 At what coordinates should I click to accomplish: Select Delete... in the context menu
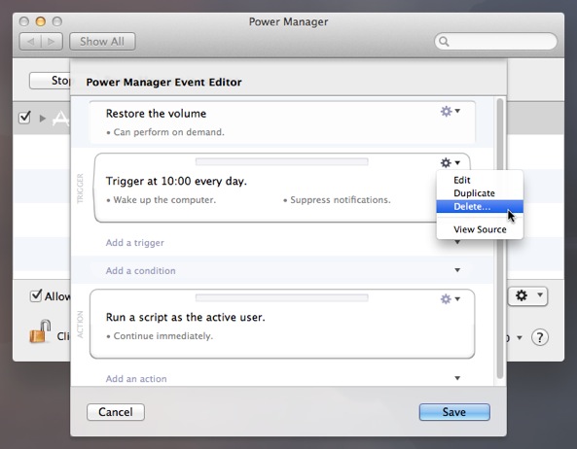[x=480, y=206]
